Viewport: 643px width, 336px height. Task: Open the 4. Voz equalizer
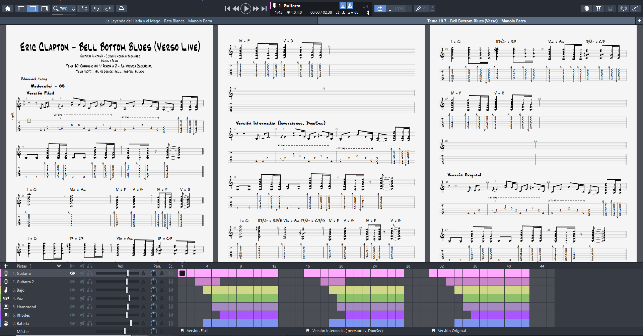pyautogui.click(x=171, y=298)
